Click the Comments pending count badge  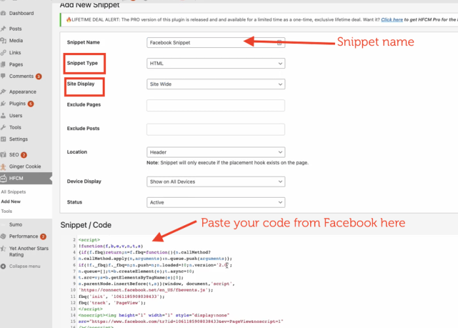[39, 77]
